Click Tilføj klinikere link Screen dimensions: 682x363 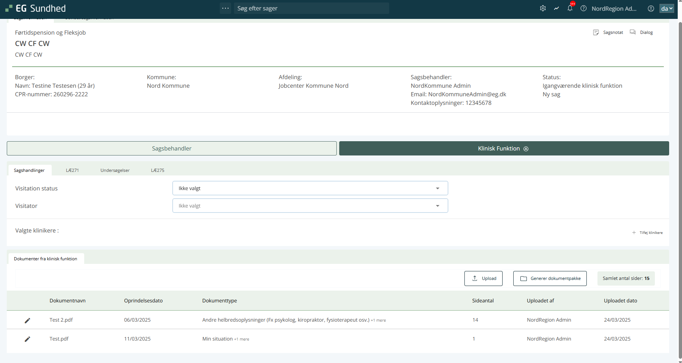647,232
